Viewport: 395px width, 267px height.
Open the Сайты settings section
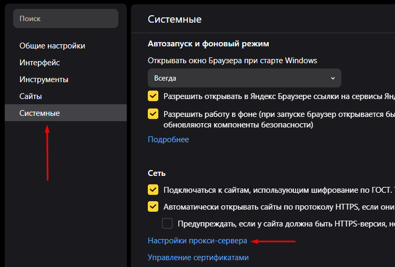coord(31,96)
